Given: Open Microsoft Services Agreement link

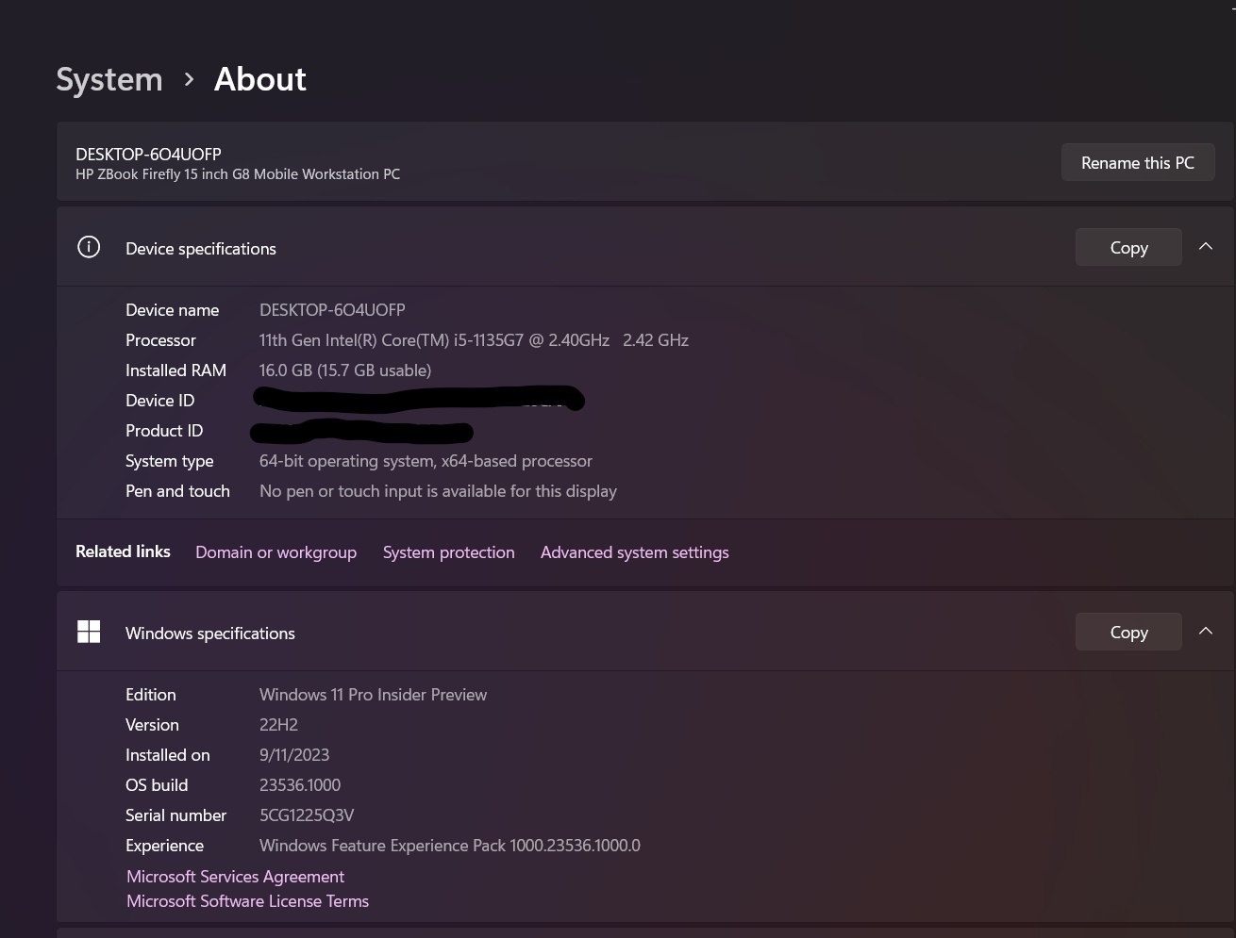Looking at the screenshot, I should pos(236,877).
